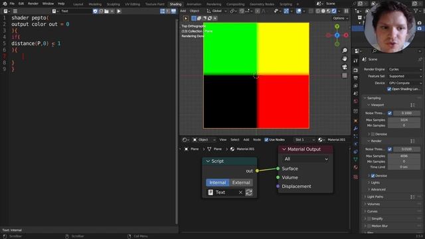
Task: Open the Feature Set Supported dropdown
Action: [404, 76]
